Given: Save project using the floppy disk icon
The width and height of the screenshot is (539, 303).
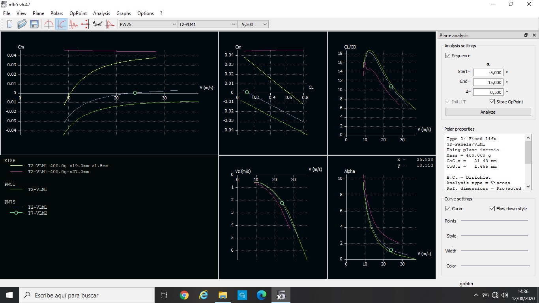Looking at the screenshot, I should pos(34,24).
